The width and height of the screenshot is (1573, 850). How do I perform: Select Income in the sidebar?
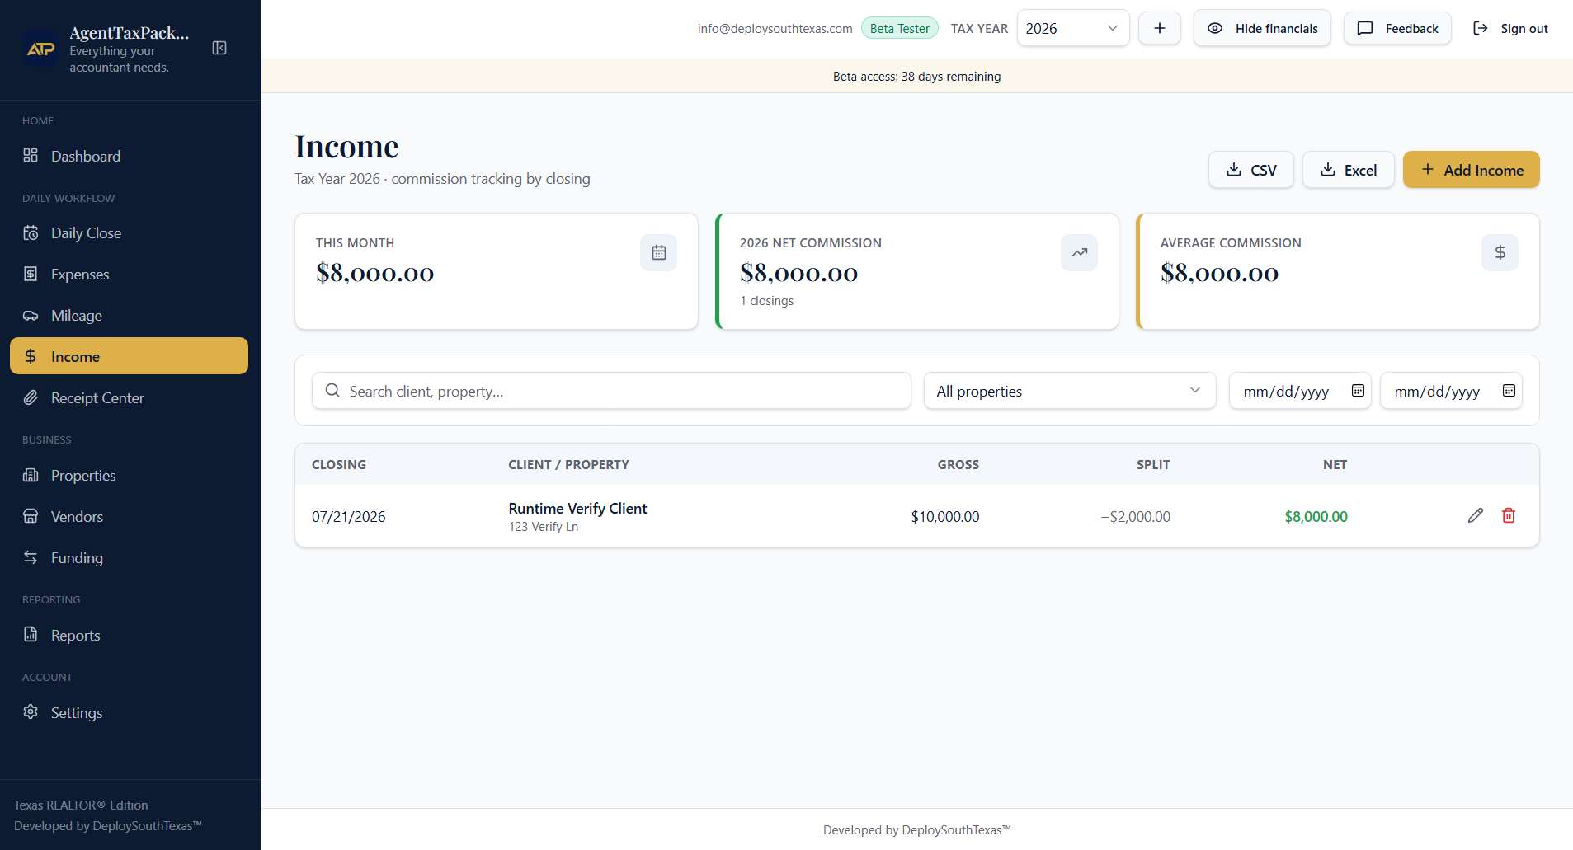point(129,356)
